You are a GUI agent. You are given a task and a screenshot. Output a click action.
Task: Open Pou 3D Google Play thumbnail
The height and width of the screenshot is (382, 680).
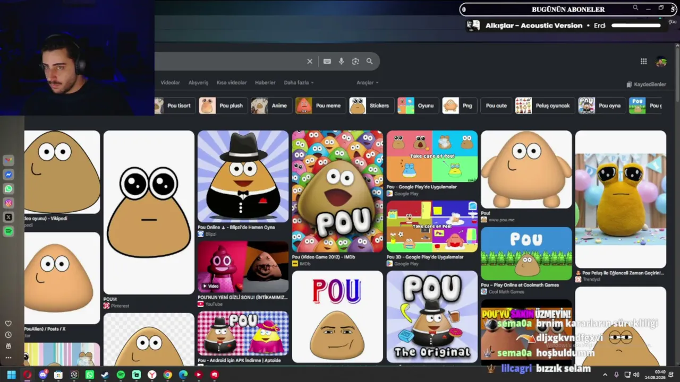[x=432, y=227]
